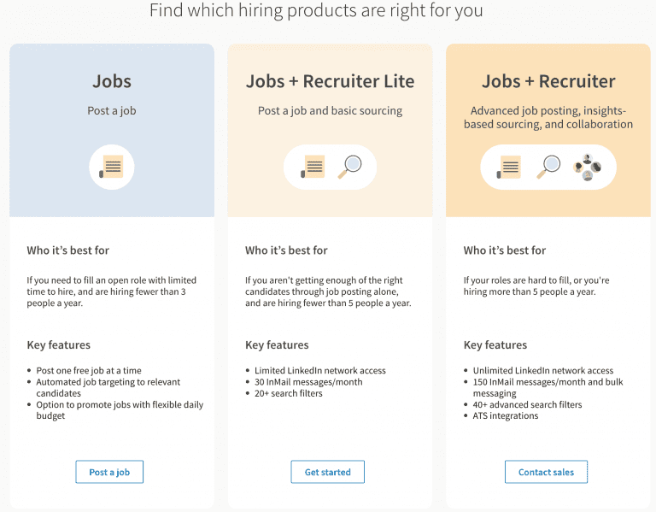Click the job posting document icon in Jobs card

point(112,167)
